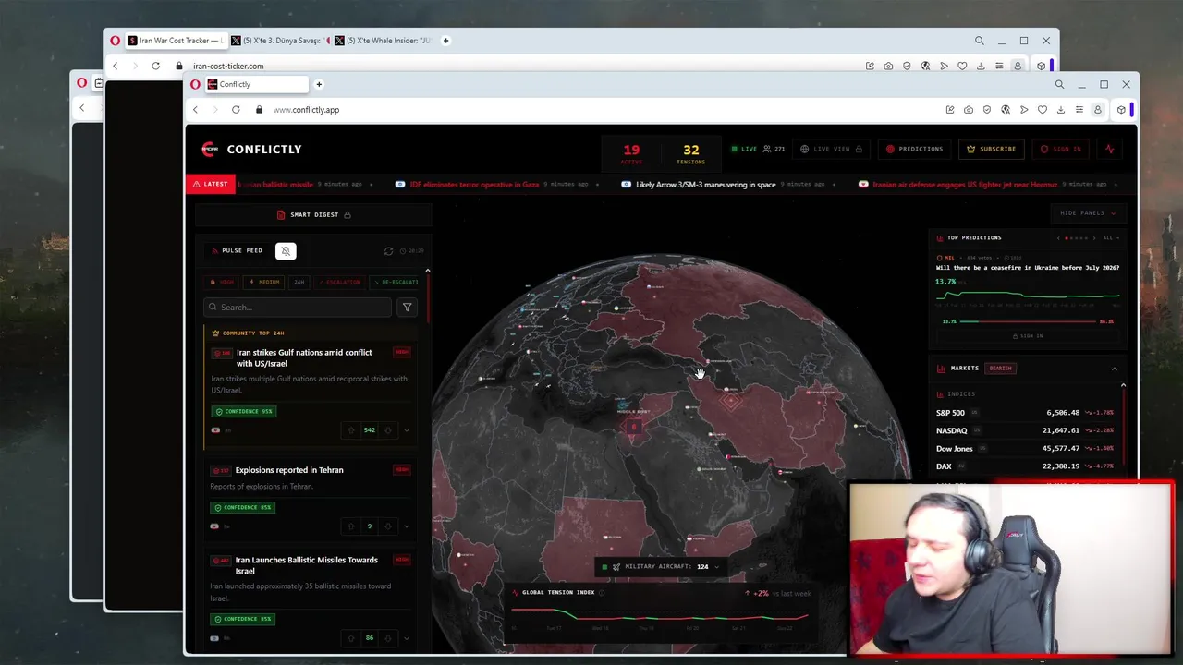
Task: Select the S&P 500 index row
Action: 1025,413
